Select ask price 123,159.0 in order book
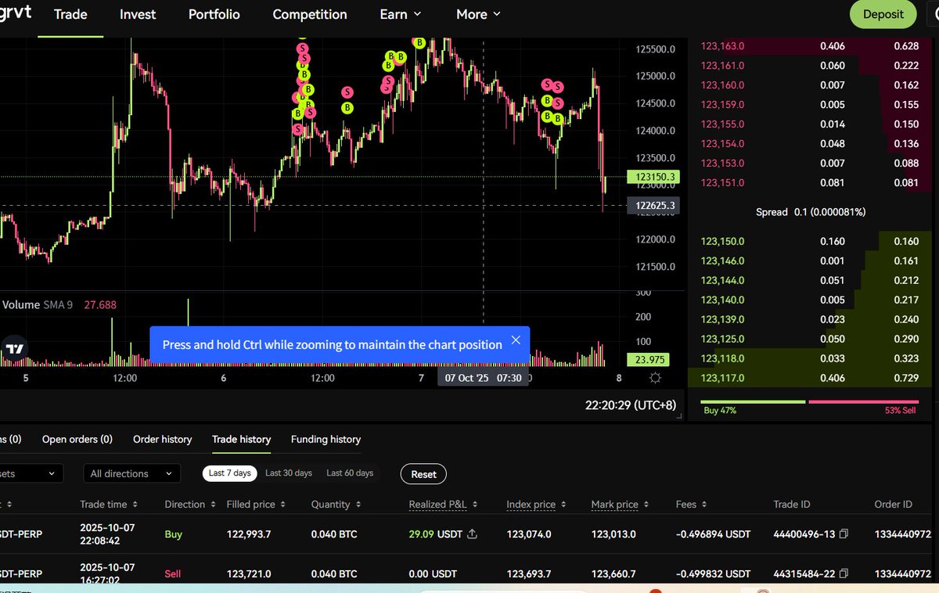Image resolution: width=939 pixels, height=593 pixels. click(x=722, y=105)
